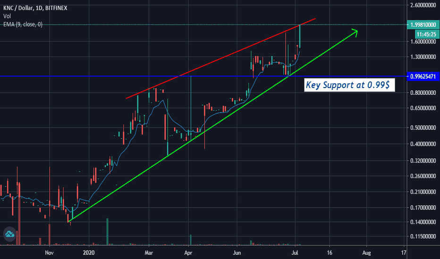440x259 pixels.
Task: Click the 2.60000000 price axis label
Action: point(423,5)
